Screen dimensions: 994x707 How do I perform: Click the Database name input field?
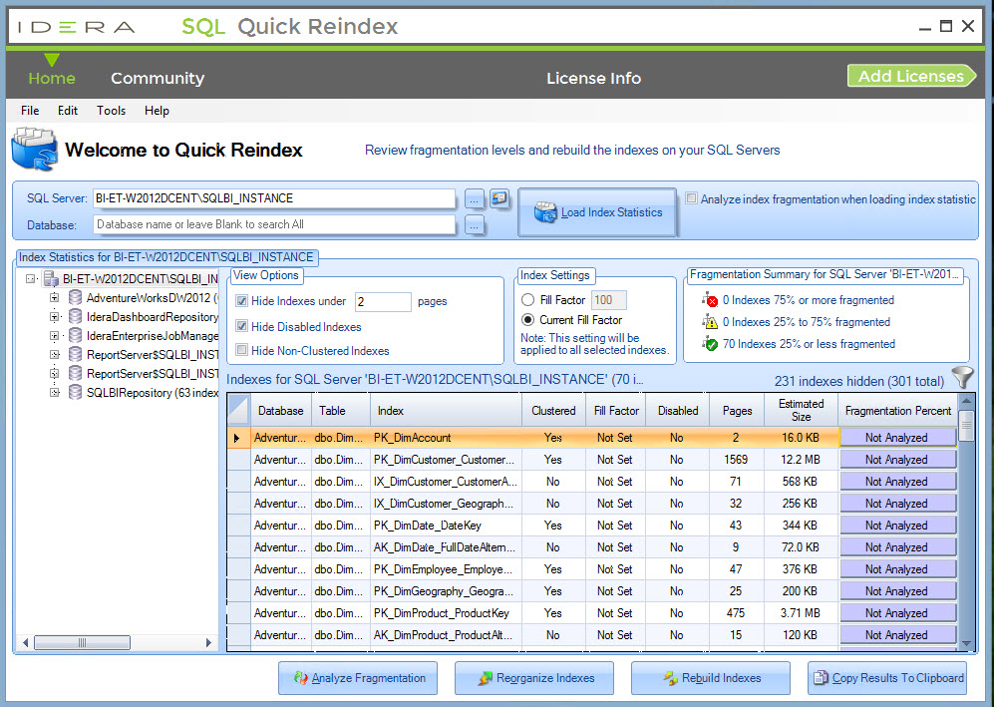pyautogui.click(x=274, y=224)
